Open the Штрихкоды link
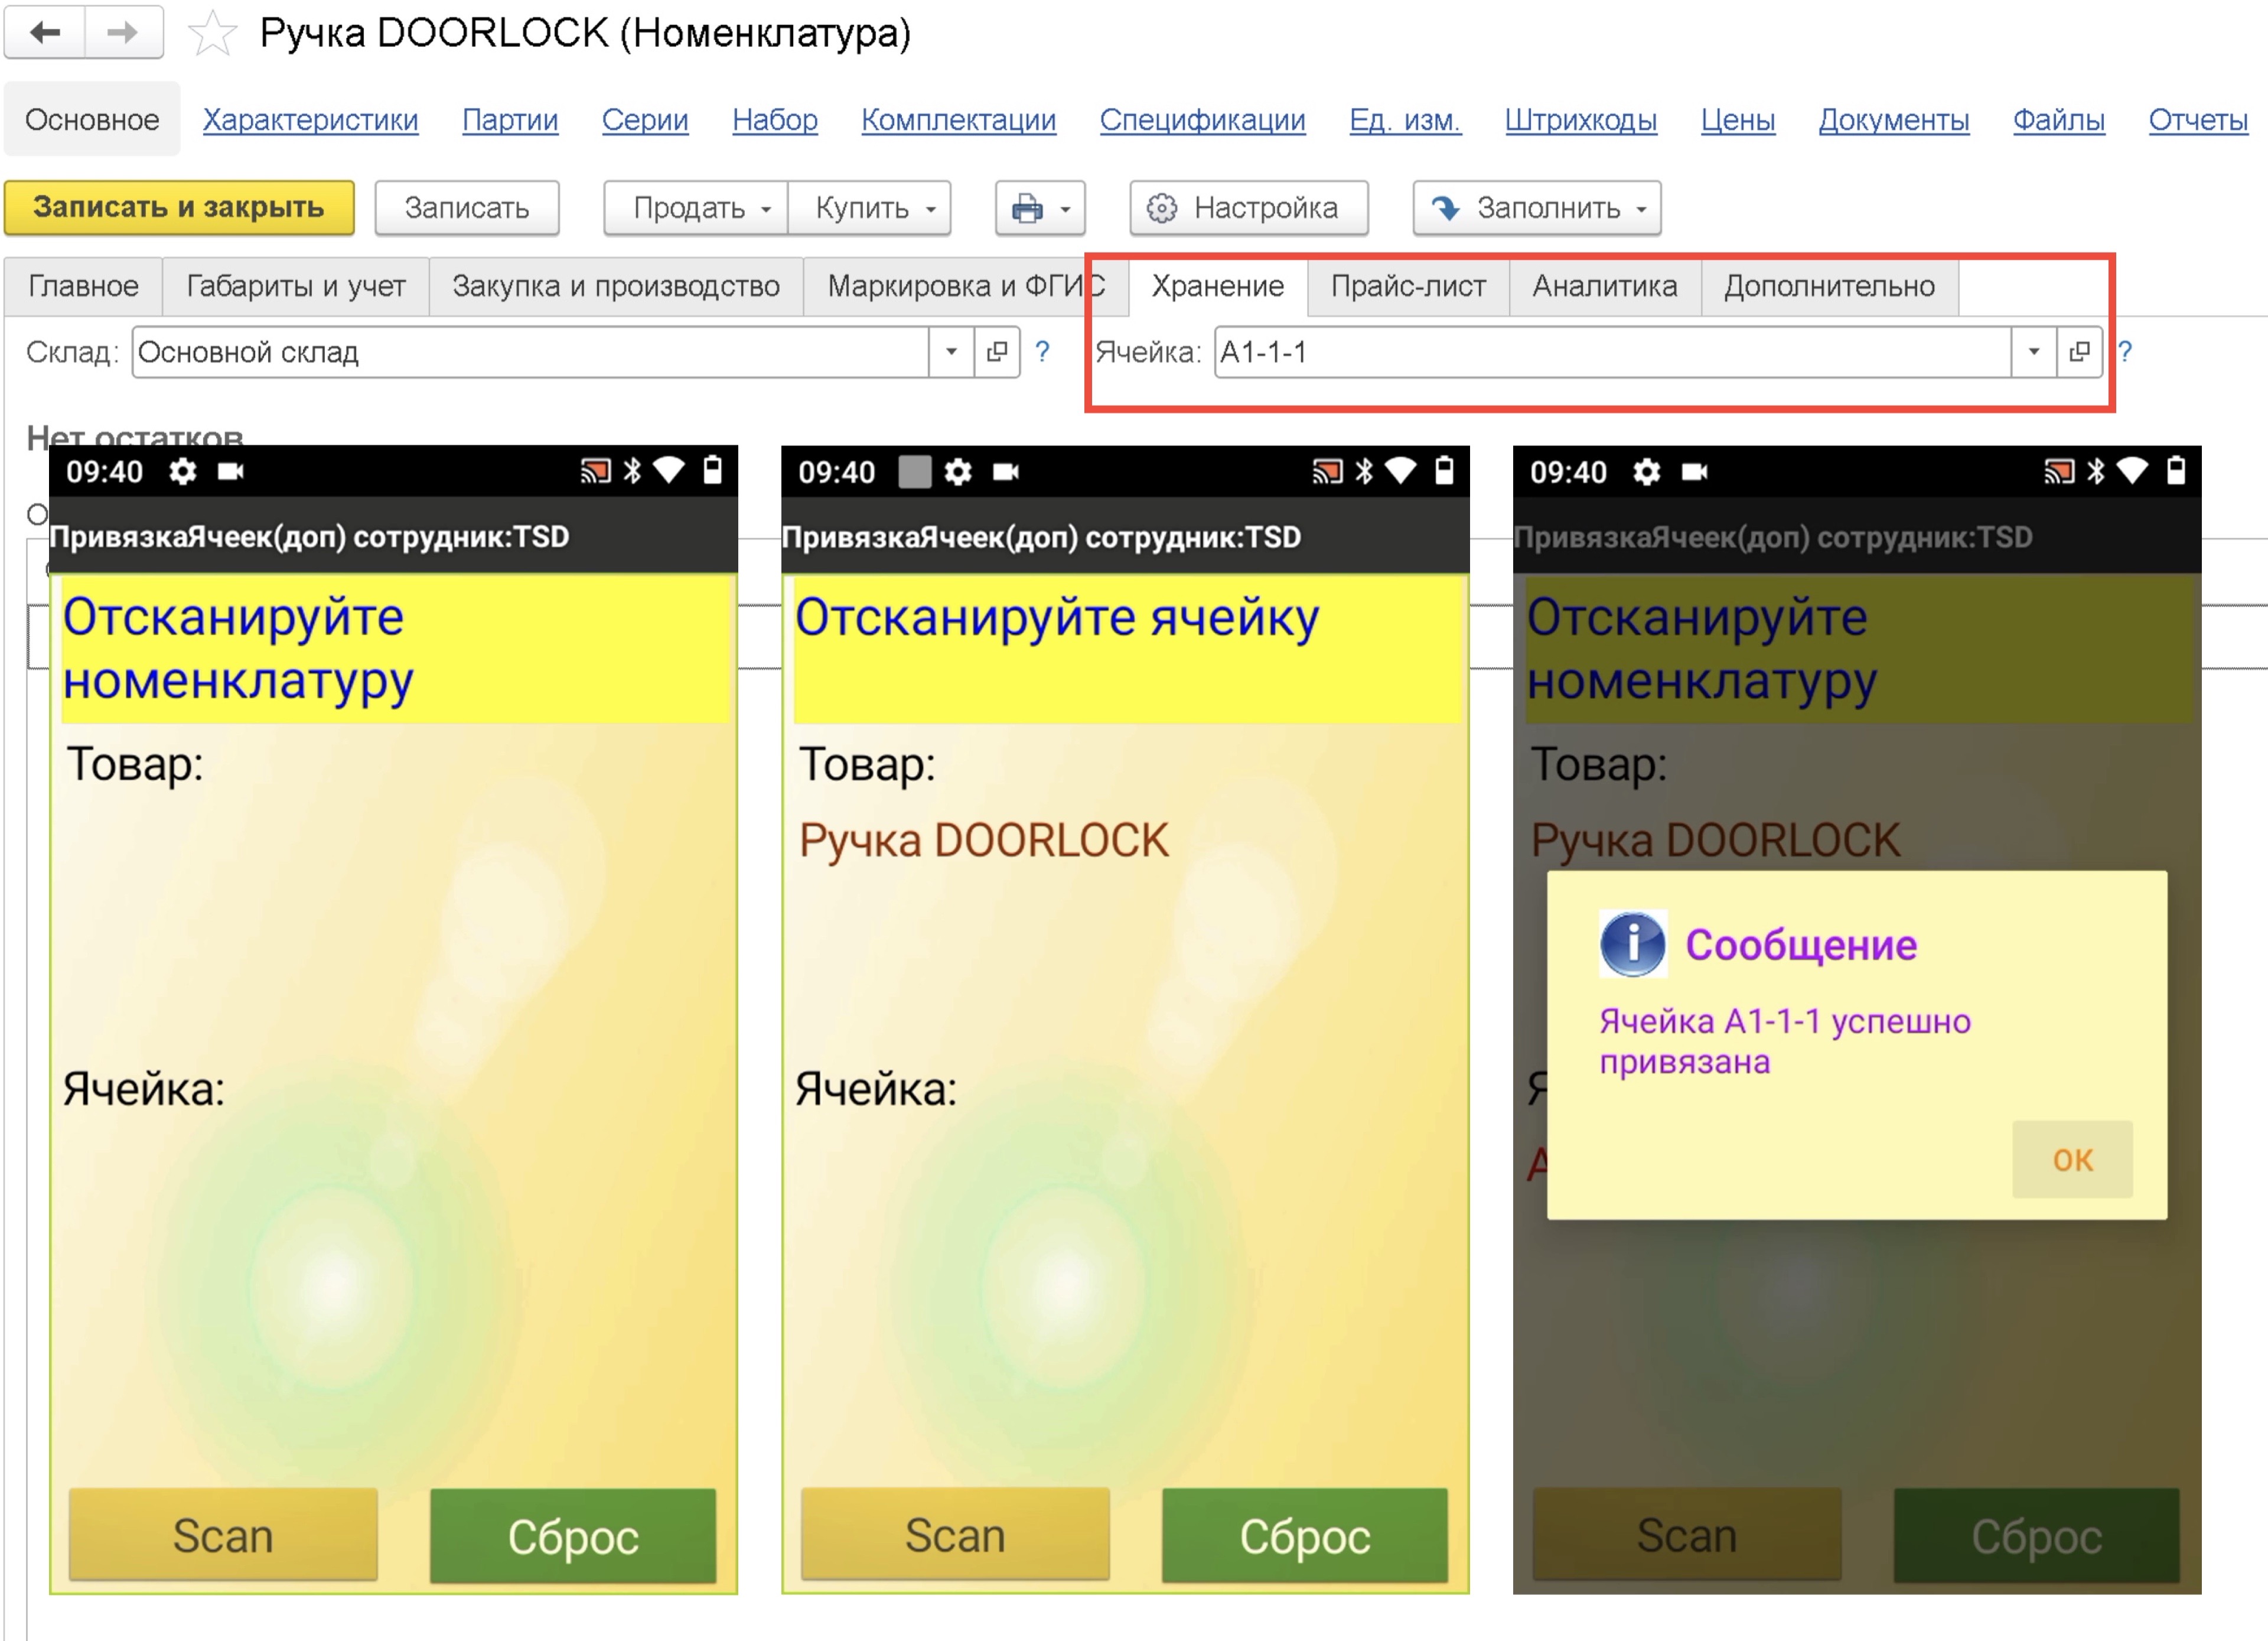The width and height of the screenshot is (2268, 1641). coord(1581,120)
